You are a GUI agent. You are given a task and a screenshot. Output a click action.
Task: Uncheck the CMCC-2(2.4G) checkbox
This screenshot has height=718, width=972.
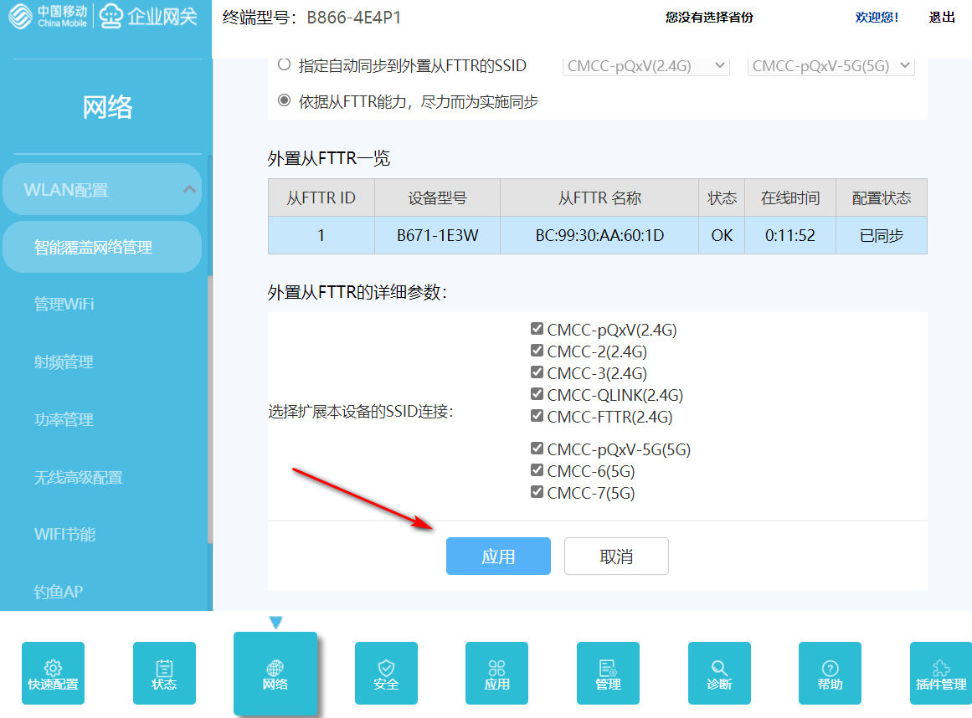pyautogui.click(x=537, y=350)
